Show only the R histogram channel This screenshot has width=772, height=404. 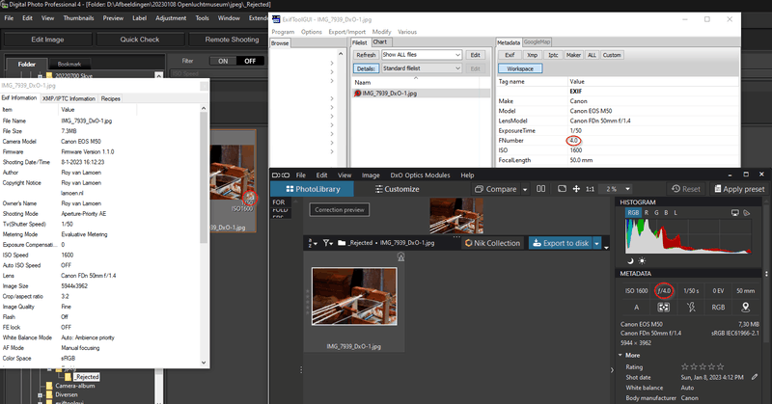pos(647,212)
